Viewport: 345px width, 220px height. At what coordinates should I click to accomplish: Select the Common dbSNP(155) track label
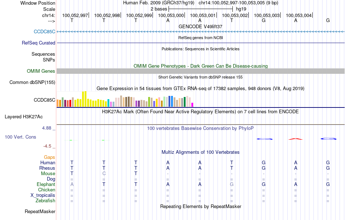tap(32, 82)
